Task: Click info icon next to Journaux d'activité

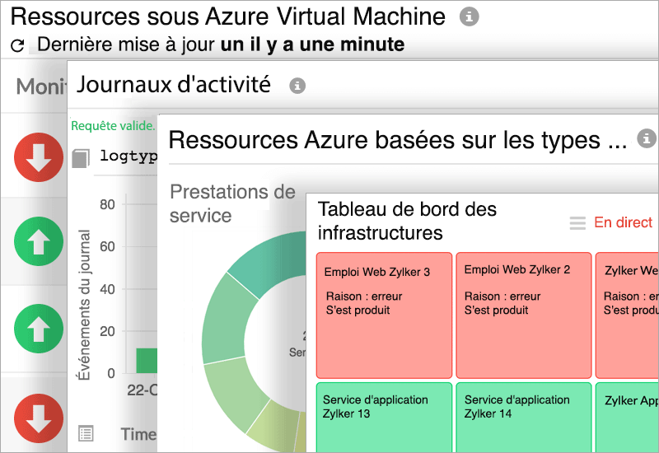Action: click(297, 86)
